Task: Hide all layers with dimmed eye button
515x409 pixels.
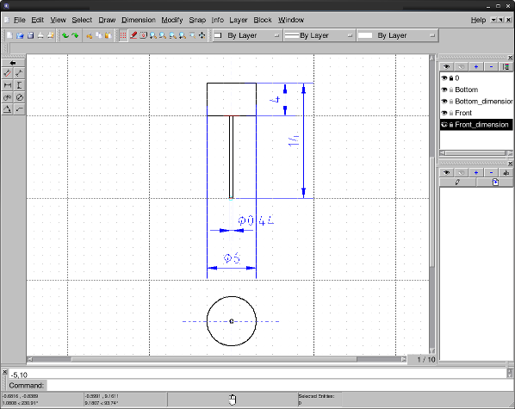Action: click(461, 66)
